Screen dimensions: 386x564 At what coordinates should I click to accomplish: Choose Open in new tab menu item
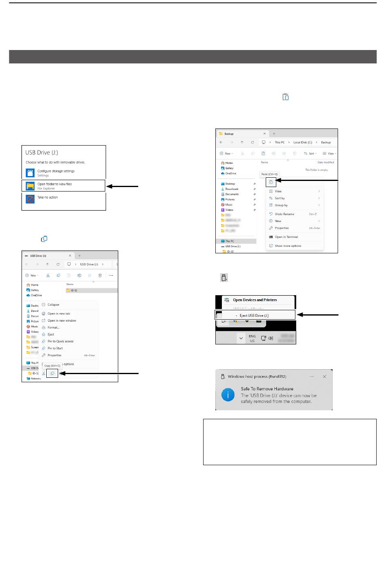59,314
